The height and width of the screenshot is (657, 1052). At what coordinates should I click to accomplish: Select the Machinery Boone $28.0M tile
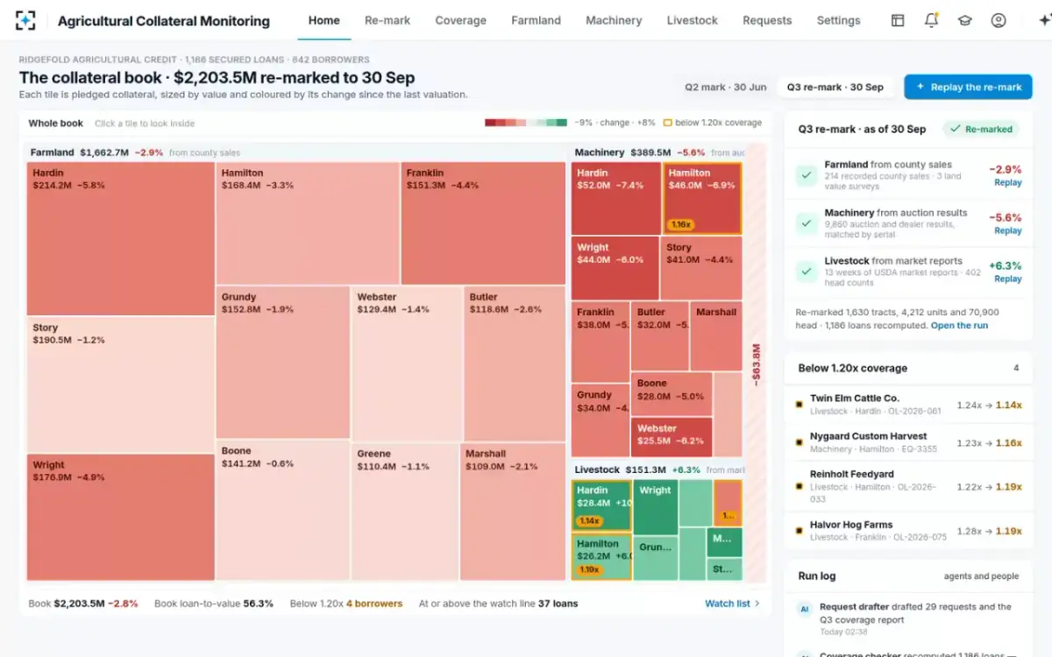[672, 393]
